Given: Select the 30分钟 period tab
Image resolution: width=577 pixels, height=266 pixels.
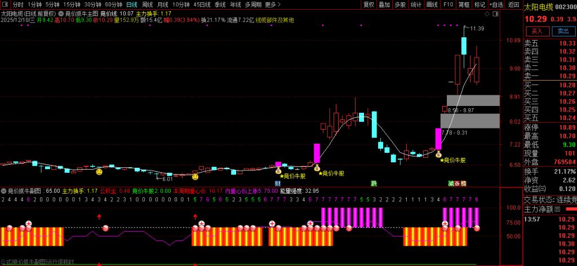Looking at the screenshot, I should [x=93, y=5].
